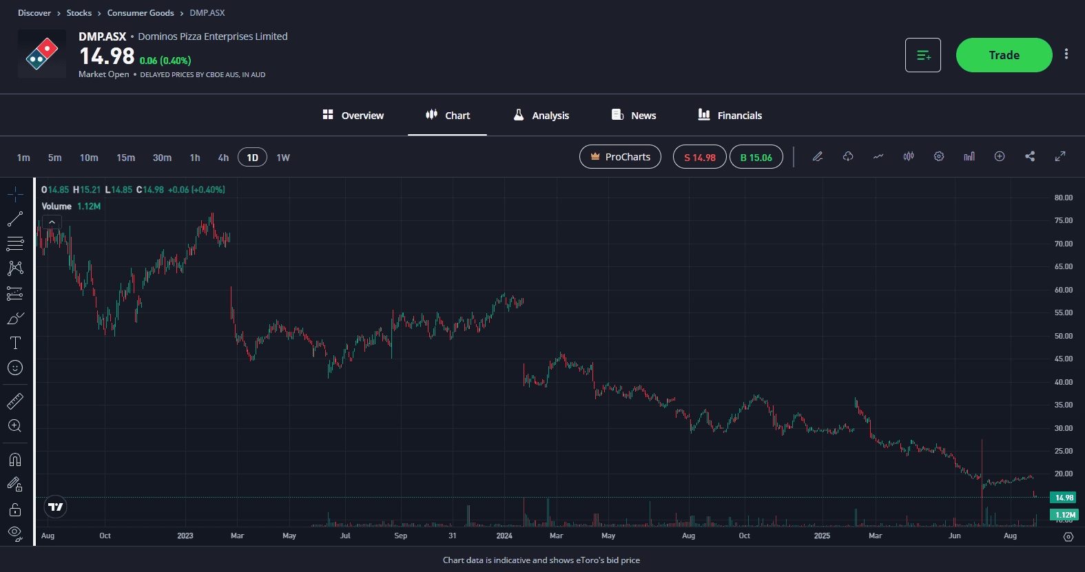The width and height of the screenshot is (1085, 572).
Task: Click the add plus circle icon
Action: [1000, 157]
